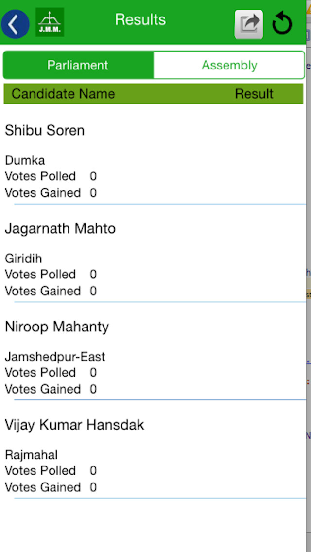
Task: Open Jagarnath Mahto's result entry
Action: click(x=60, y=228)
